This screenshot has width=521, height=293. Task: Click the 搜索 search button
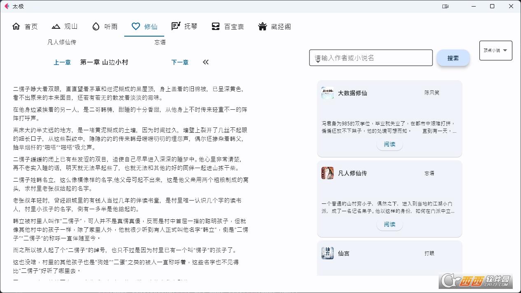(x=453, y=58)
